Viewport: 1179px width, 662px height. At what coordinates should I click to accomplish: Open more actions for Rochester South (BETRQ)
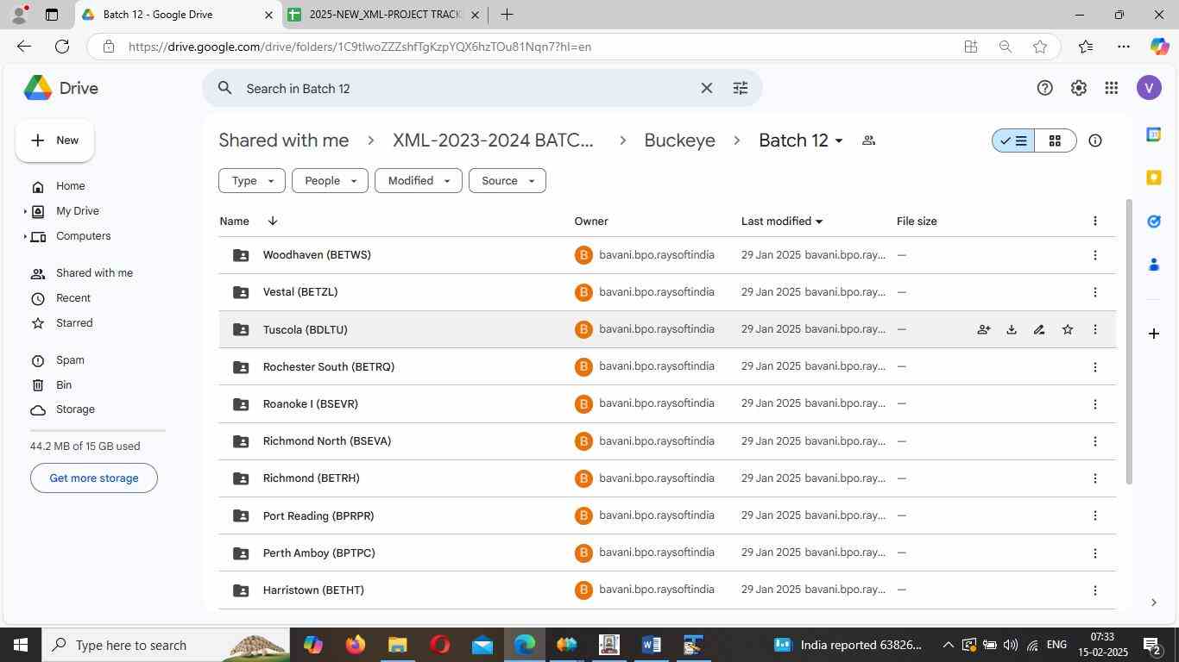(x=1094, y=367)
